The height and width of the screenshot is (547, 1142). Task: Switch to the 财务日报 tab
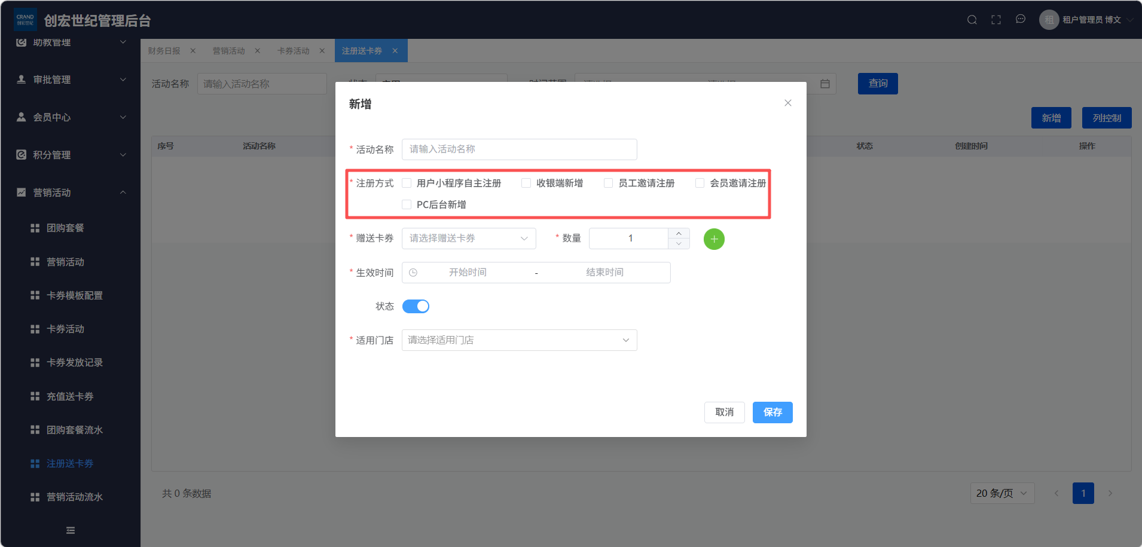click(164, 50)
